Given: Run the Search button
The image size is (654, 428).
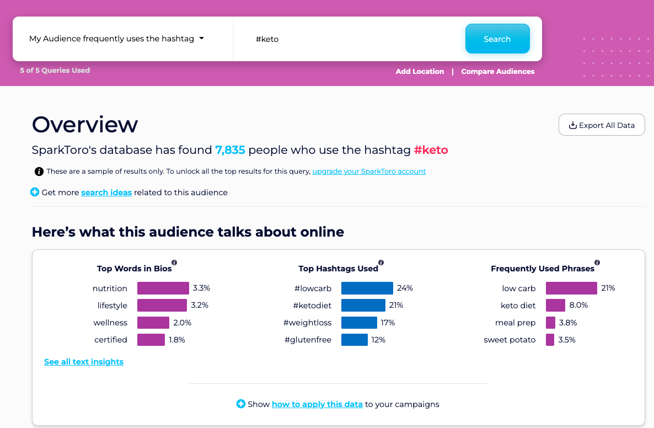Looking at the screenshot, I should pos(497,39).
